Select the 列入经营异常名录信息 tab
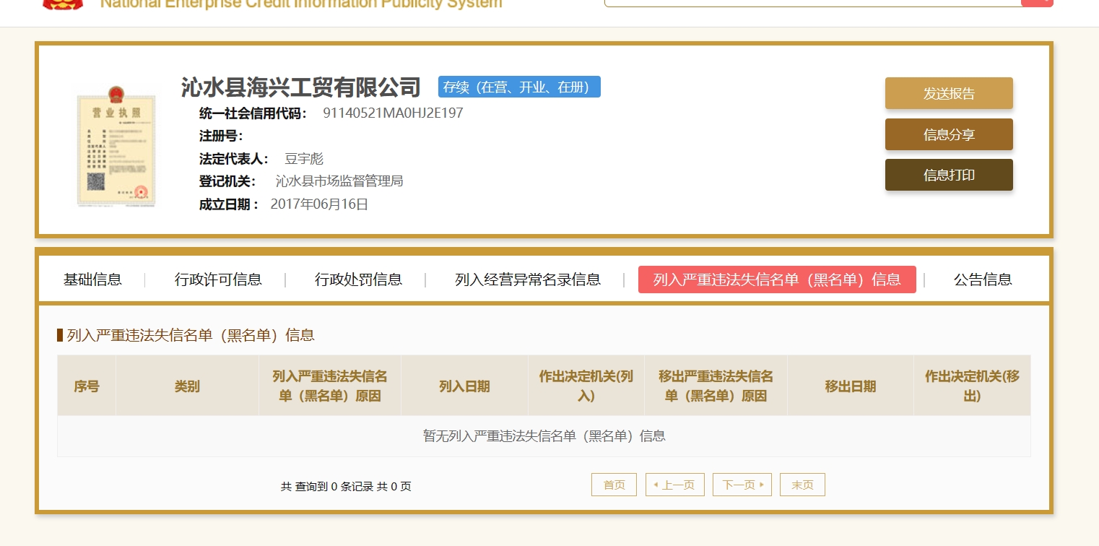 528,279
